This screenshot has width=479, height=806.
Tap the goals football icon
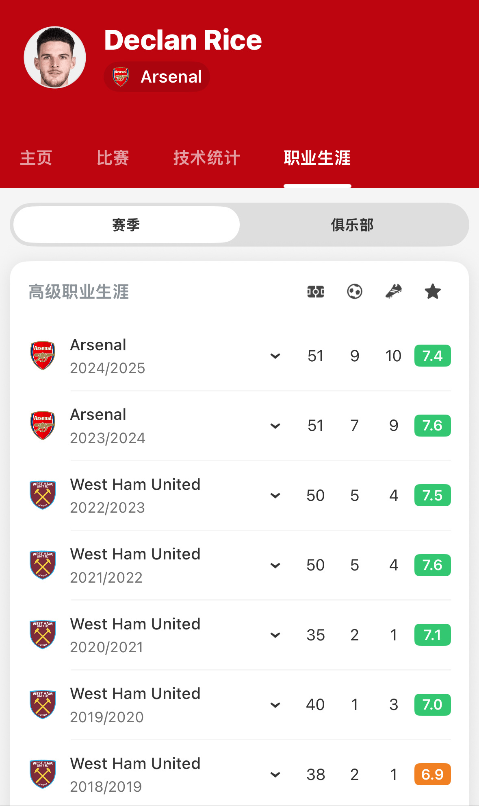click(355, 291)
